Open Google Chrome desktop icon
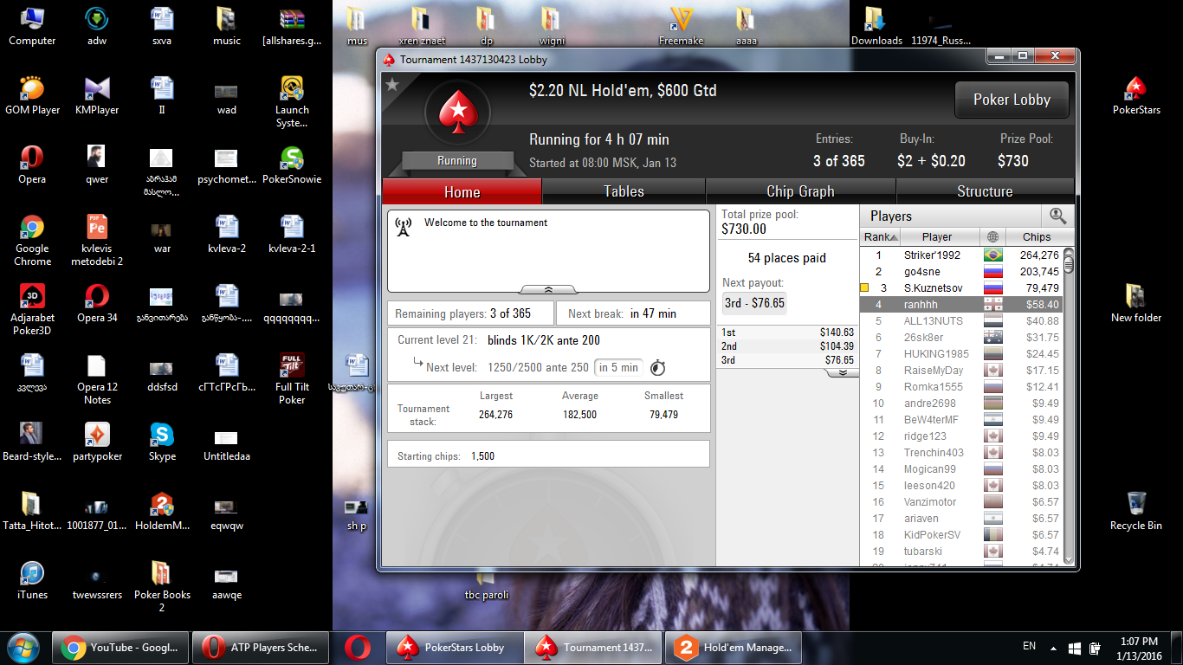 coord(32,241)
